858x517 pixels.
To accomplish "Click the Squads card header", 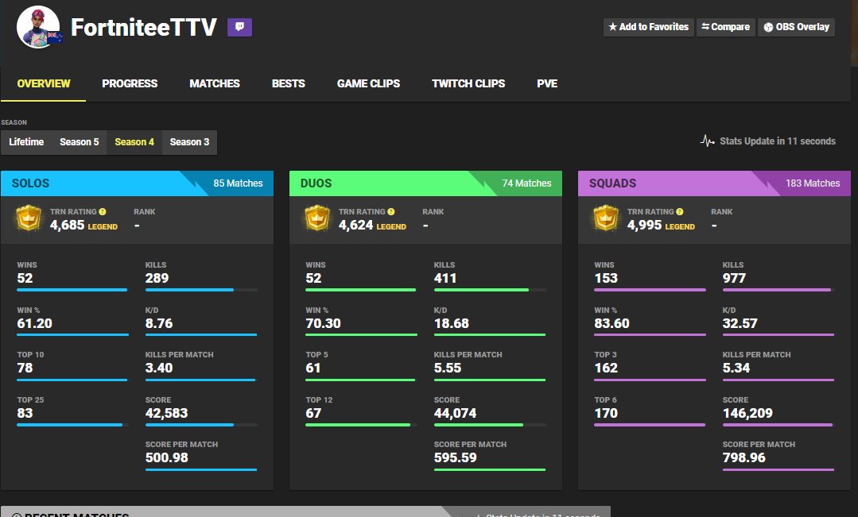I will click(714, 183).
